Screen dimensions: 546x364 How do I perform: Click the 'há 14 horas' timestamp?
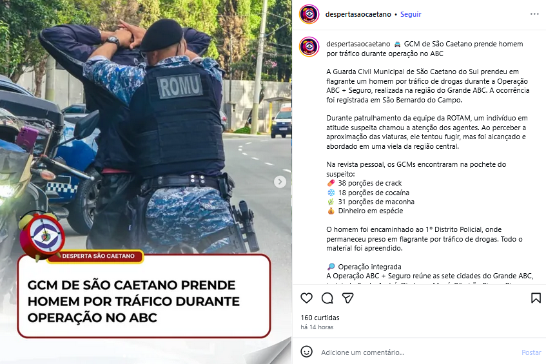317,327
